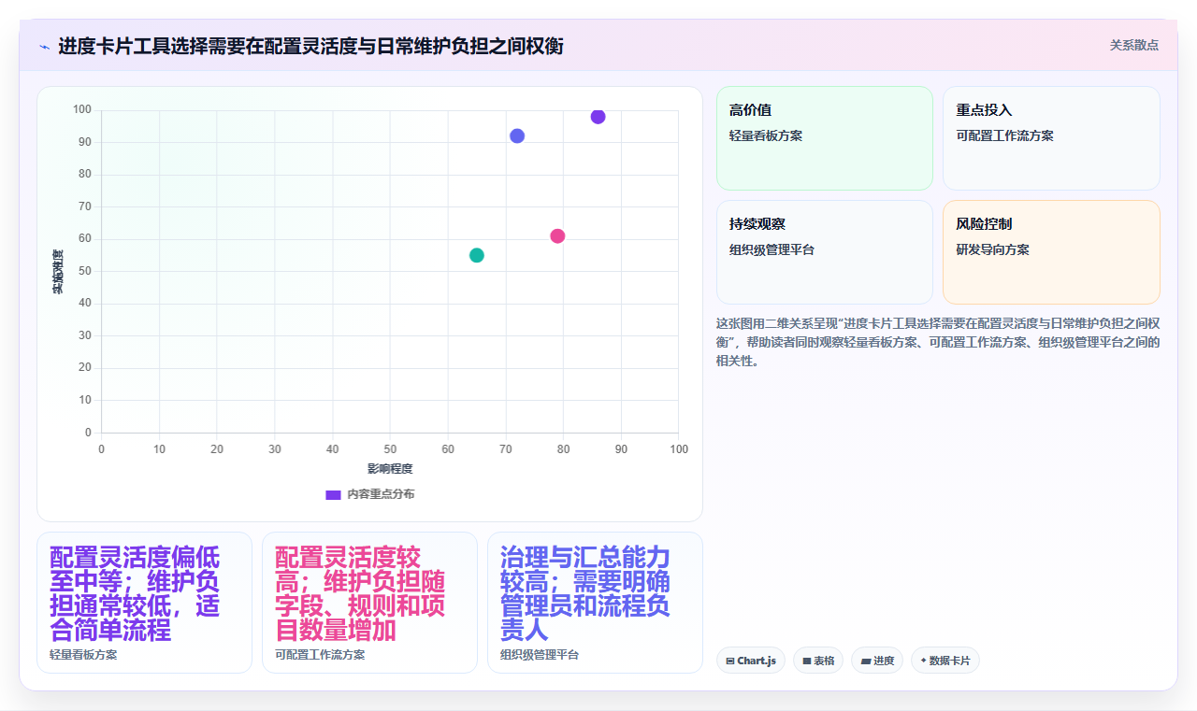Click the sparkle icon in 数据卡片 tag
Viewport: 1197px width, 711px height.
click(924, 661)
